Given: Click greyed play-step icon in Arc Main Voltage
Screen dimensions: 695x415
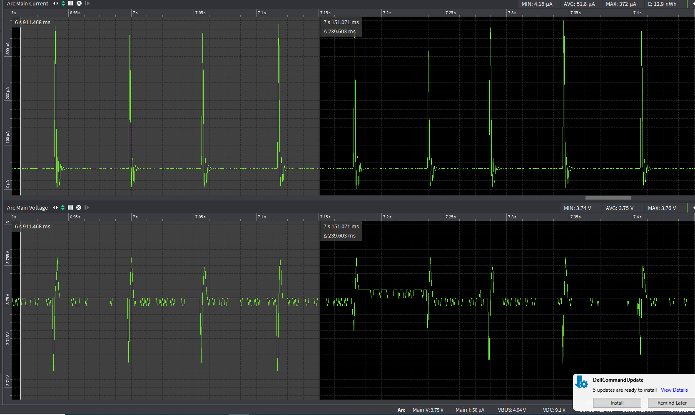Looking at the screenshot, I should click(x=87, y=207).
